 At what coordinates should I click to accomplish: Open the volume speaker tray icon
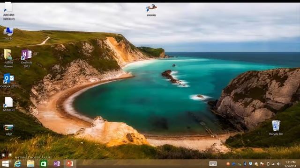(278, 164)
